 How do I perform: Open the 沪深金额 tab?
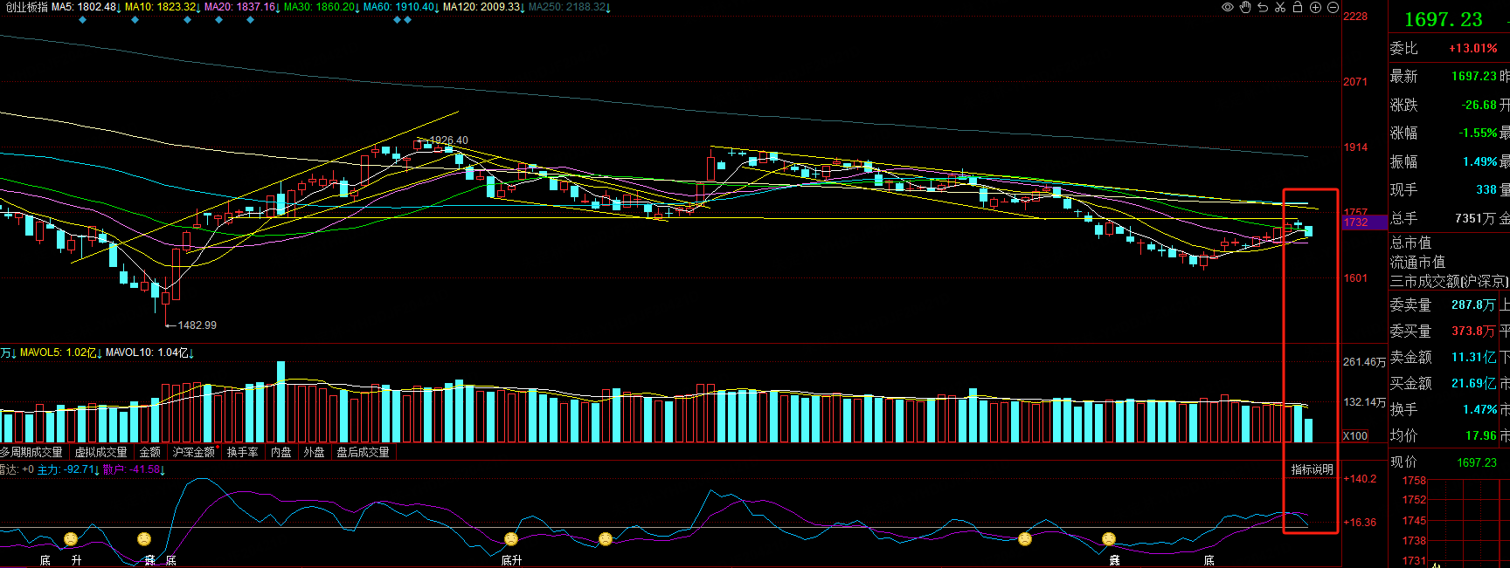pos(193,452)
